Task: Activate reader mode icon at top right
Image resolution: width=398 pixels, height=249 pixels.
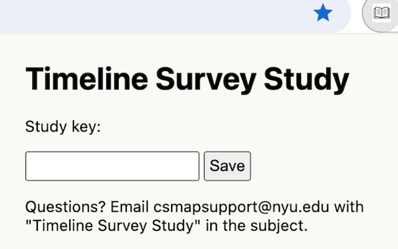Action: click(381, 12)
